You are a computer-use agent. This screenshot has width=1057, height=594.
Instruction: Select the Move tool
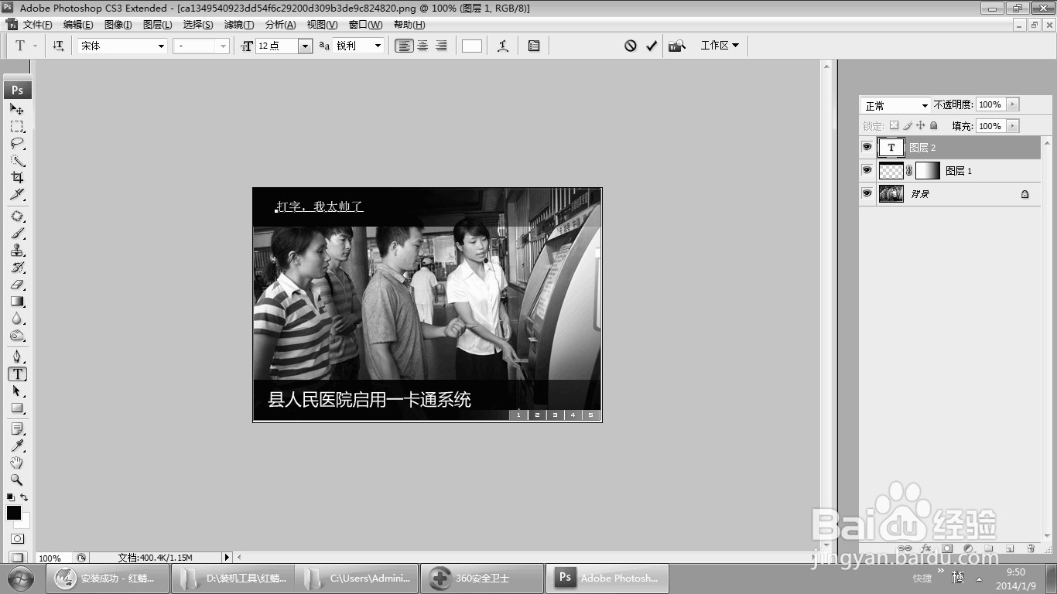[x=17, y=109]
